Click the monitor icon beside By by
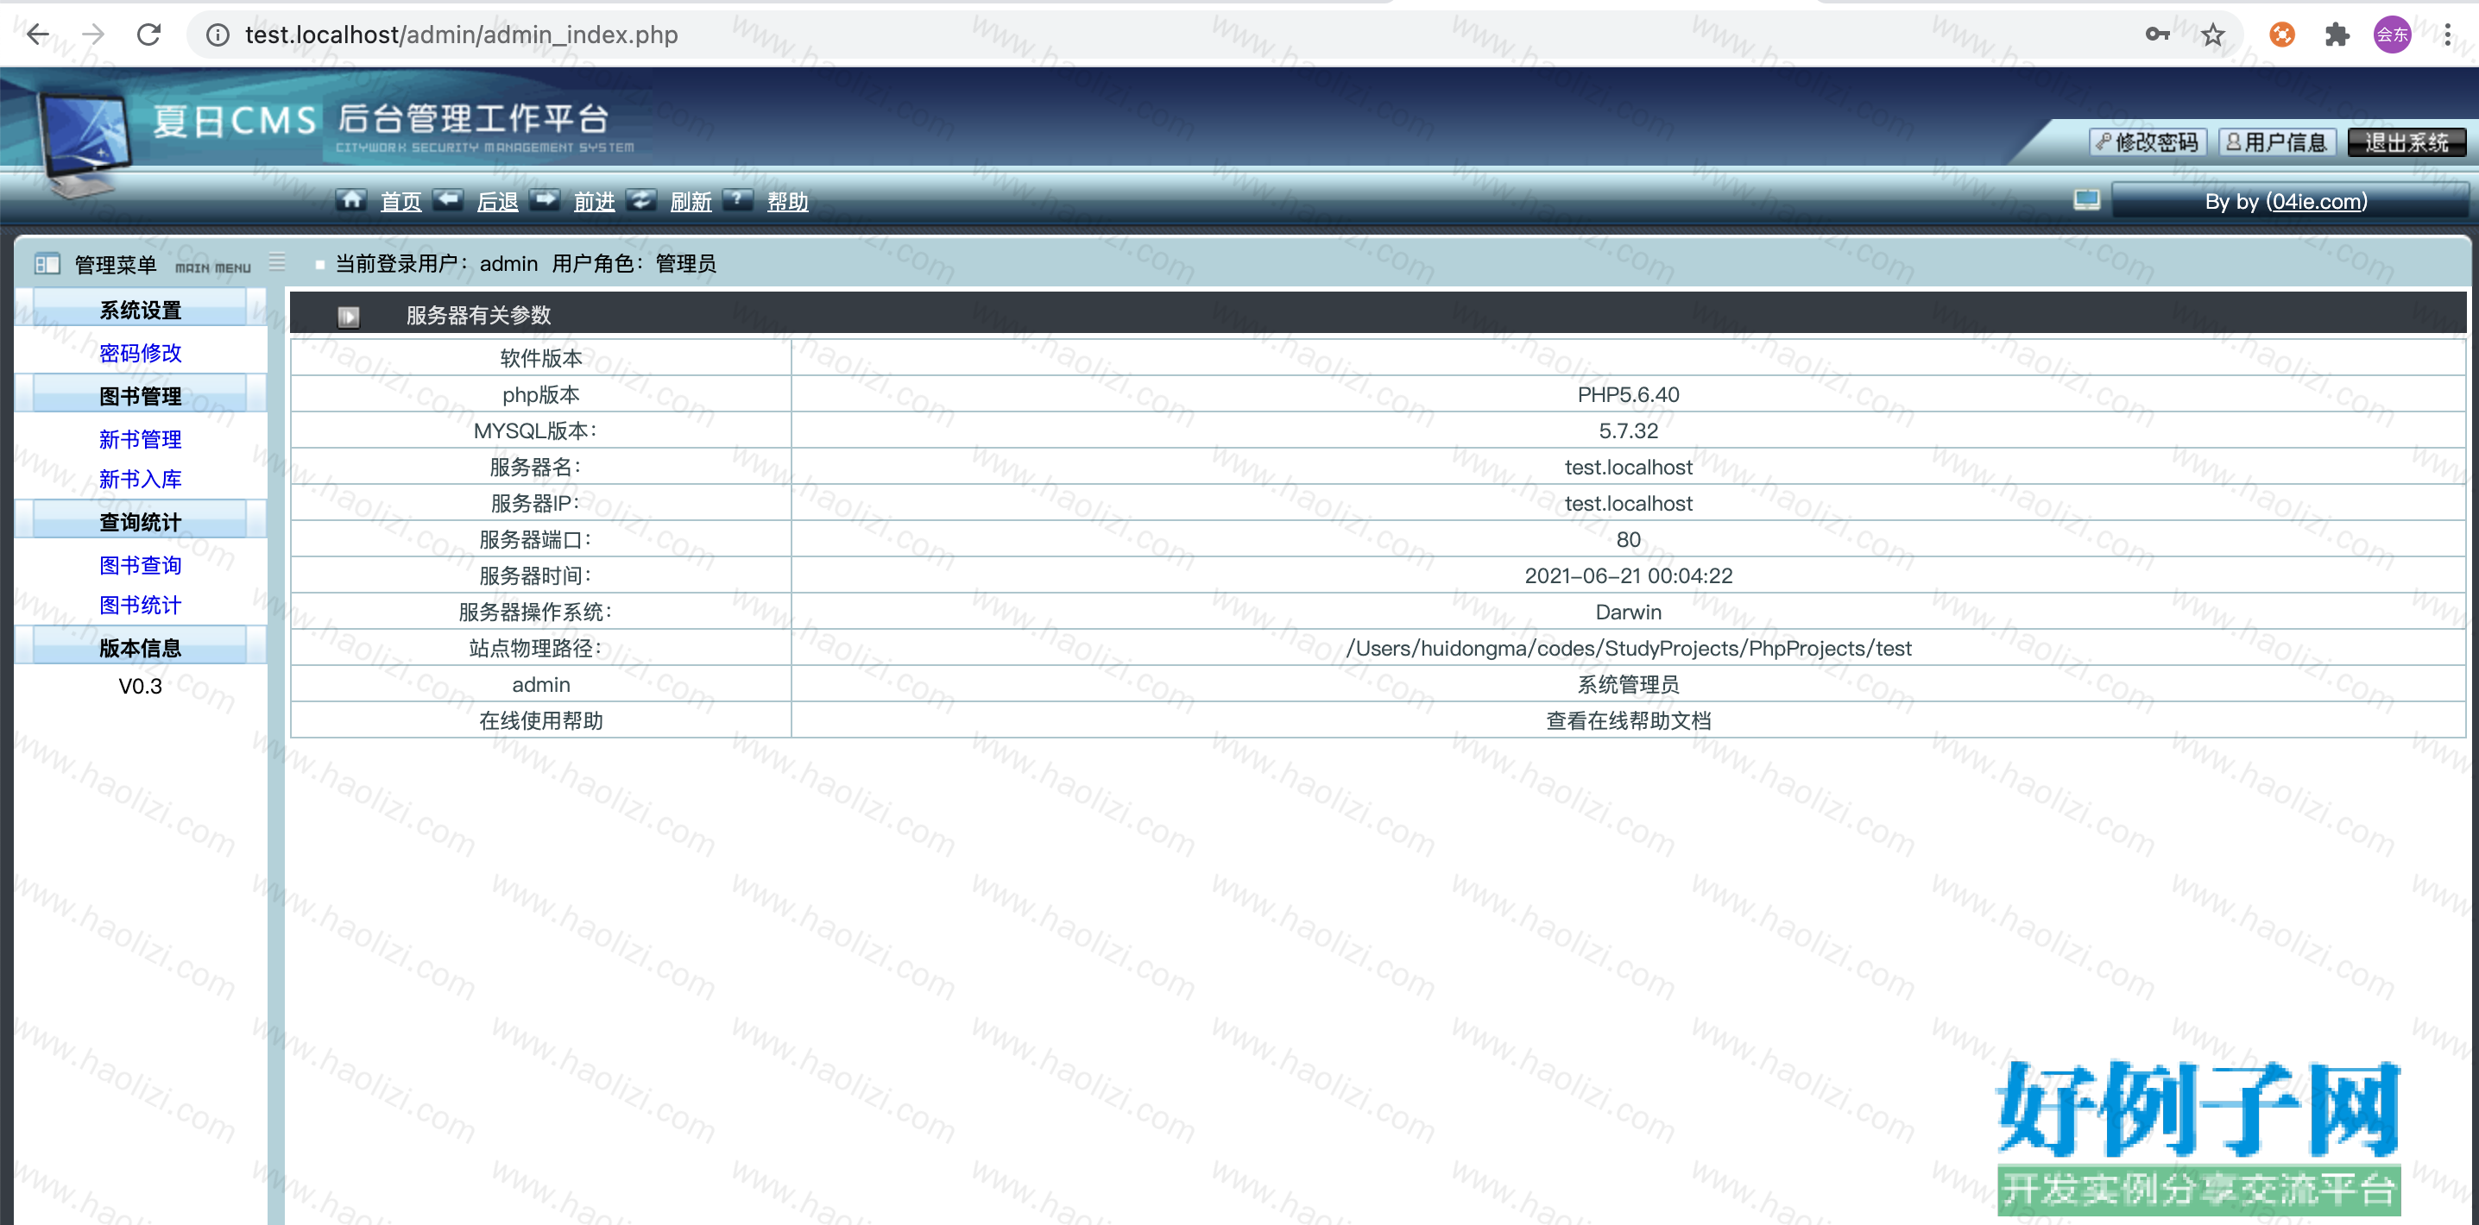This screenshot has height=1225, width=2479. coord(2086,200)
